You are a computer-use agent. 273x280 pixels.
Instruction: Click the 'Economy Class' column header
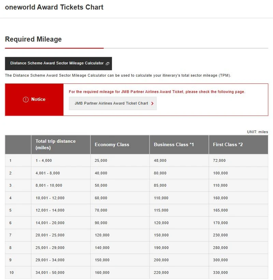(x=120, y=144)
